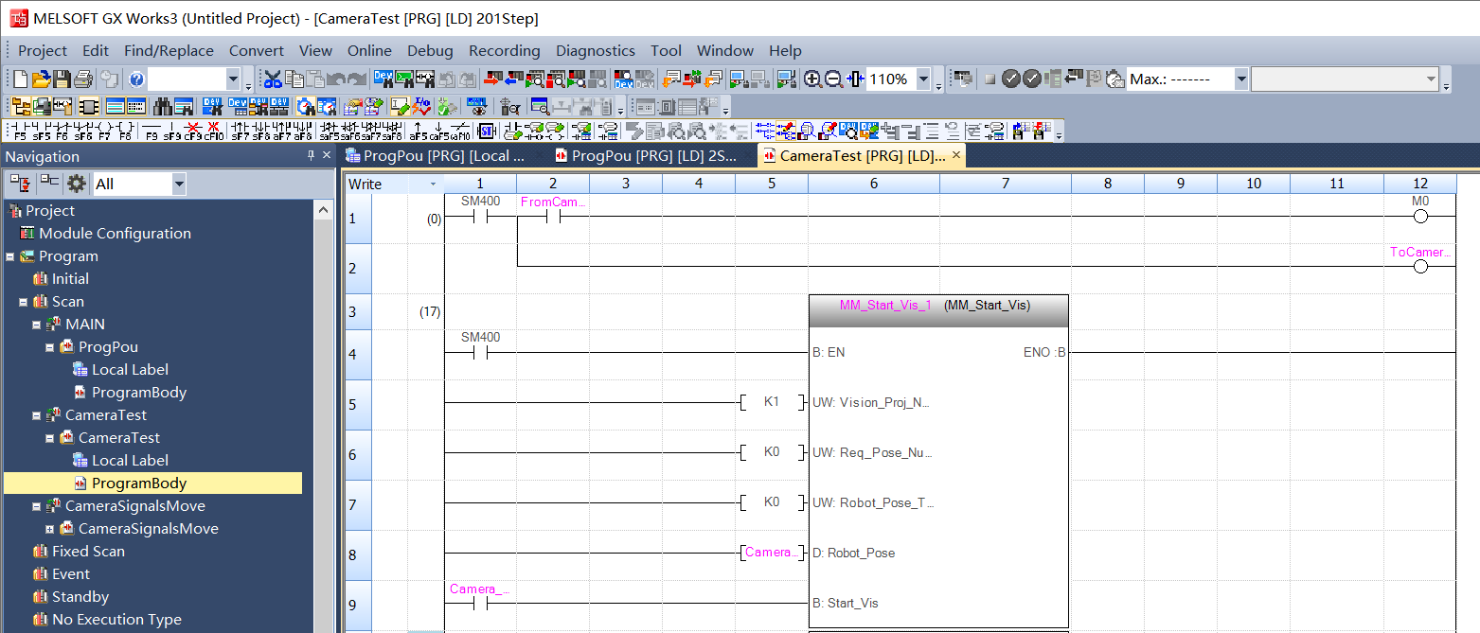The width and height of the screenshot is (1480, 633).
Task: Open the Convert menu
Action: [256, 51]
